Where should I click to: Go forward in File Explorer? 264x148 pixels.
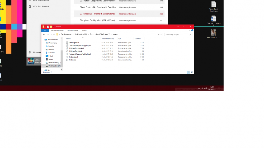click(48, 34)
